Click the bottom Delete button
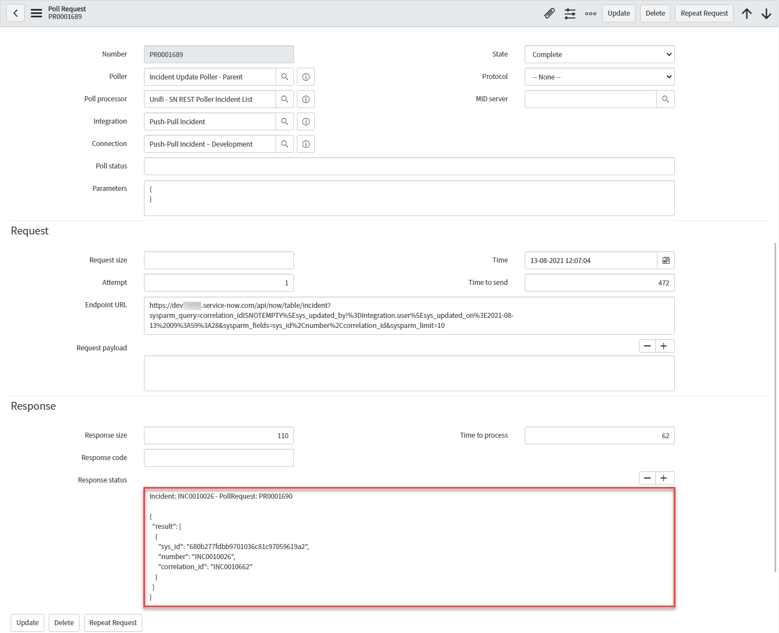The width and height of the screenshot is (779, 633). pos(64,622)
